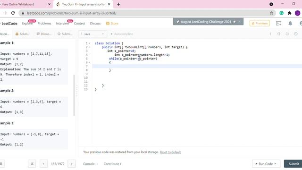Close the Free Online Whiteboard tab
Screen dimensions: 302x170
(49, 4)
